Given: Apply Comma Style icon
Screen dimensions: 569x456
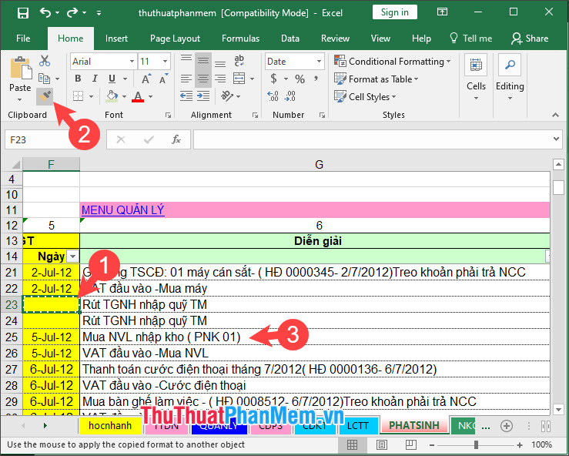Looking at the screenshot, I should [316, 79].
